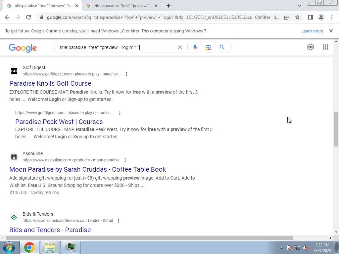Open File Explorer from taskbar

coord(50,247)
